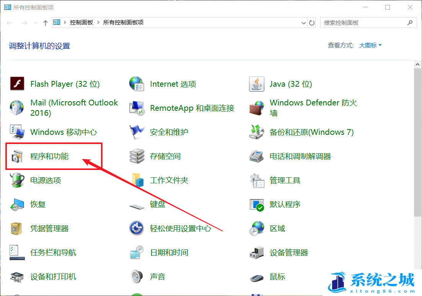Click the 凭据管理器 link text

click(49, 228)
